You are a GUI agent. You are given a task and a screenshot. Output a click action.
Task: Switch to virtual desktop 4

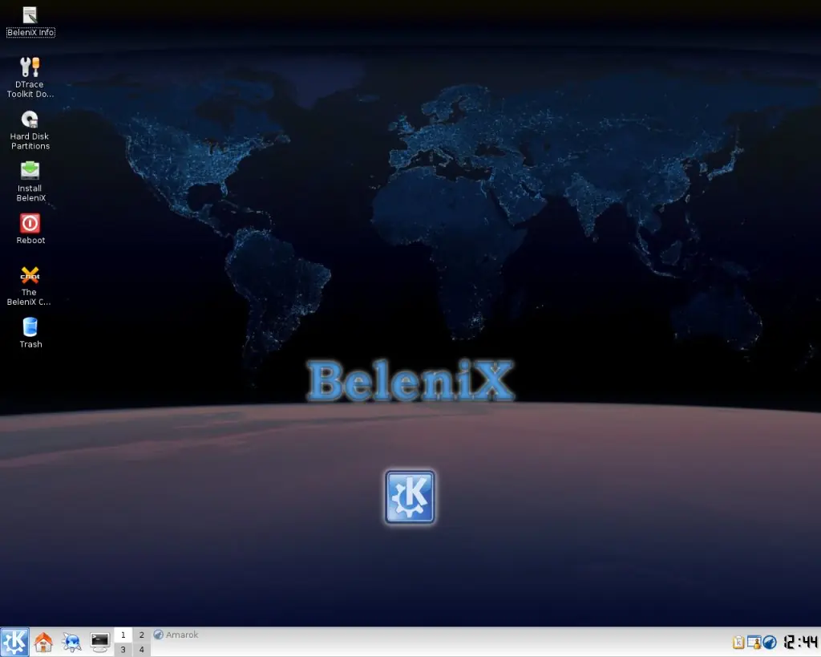(141, 649)
